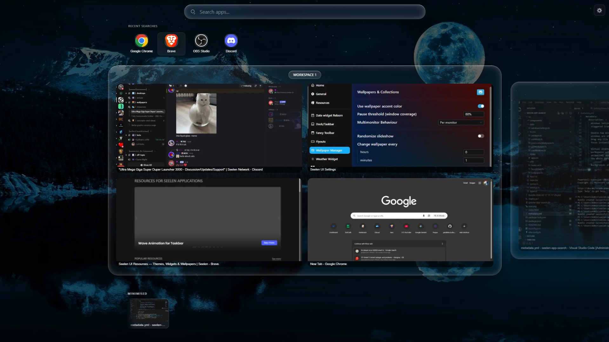Screen dimensions: 609x342
Task: Click Pause threshold 80% field
Action: 474,114
